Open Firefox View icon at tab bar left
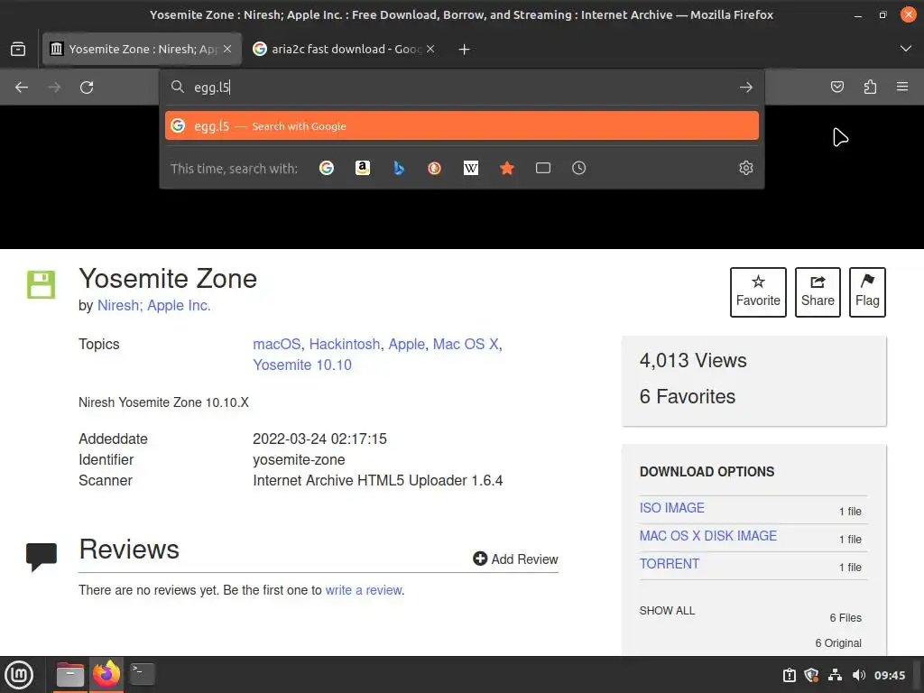Viewport: 924px width, 693px height. point(18,49)
